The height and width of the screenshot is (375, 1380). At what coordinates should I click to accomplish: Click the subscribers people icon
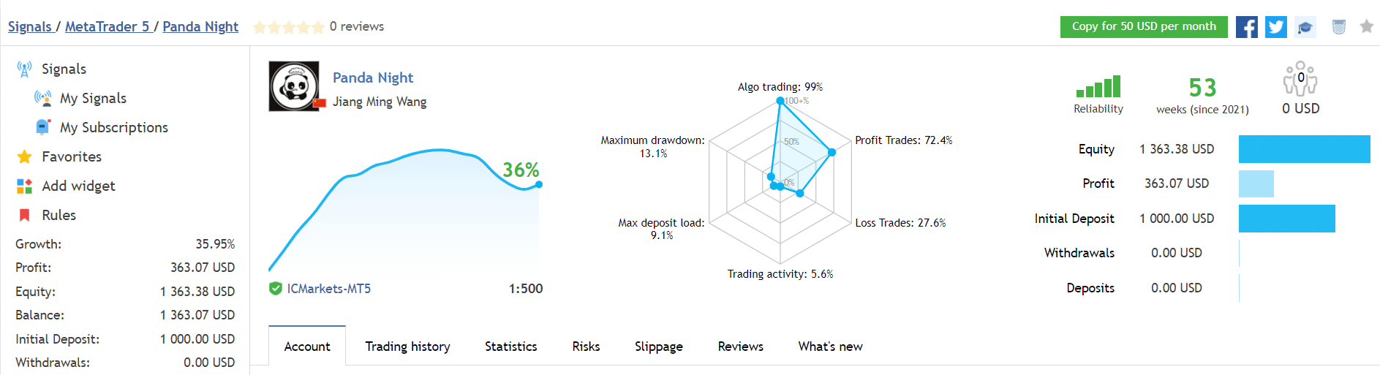[x=1300, y=79]
